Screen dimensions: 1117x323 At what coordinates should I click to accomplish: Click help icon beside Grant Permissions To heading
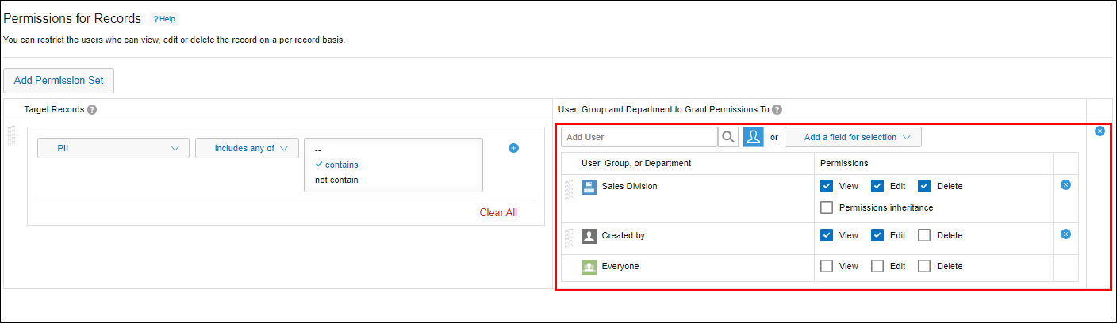pyautogui.click(x=777, y=109)
